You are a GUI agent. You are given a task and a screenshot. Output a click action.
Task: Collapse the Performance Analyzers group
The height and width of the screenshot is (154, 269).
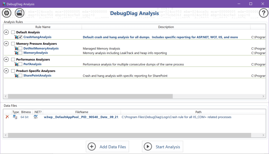pyautogui.click(x=6, y=59)
